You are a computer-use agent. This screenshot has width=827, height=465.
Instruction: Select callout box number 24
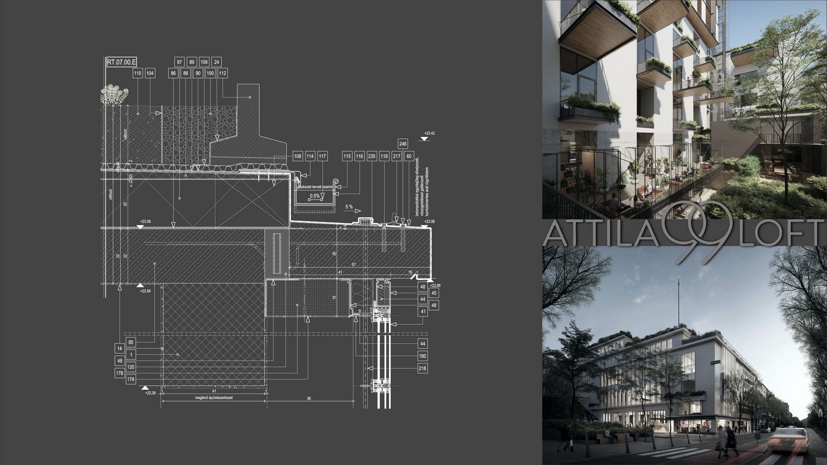pos(217,62)
